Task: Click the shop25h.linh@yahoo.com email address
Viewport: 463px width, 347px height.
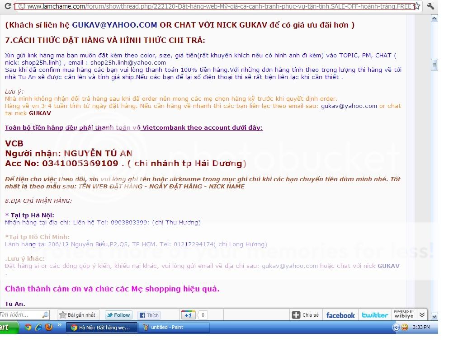Action: [128, 62]
